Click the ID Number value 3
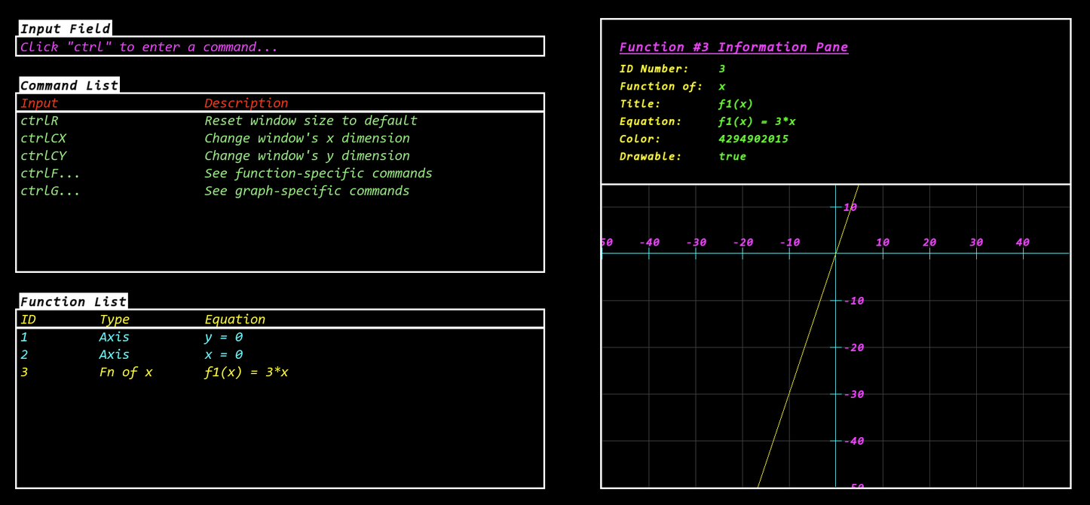Screen dimensions: 1090x505 point(721,69)
